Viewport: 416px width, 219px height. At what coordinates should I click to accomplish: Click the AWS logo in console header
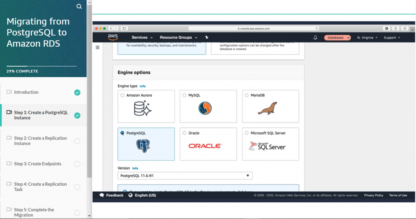[113, 37]
